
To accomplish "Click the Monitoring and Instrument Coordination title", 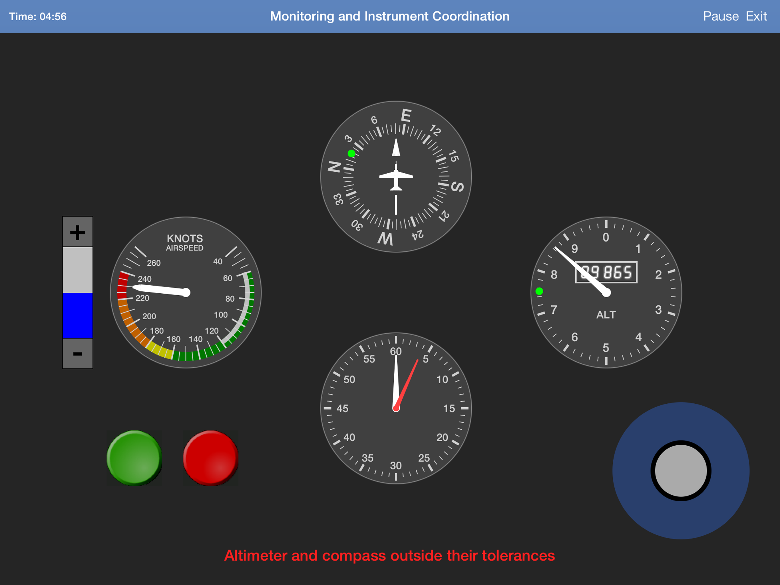I will [390, 16].
